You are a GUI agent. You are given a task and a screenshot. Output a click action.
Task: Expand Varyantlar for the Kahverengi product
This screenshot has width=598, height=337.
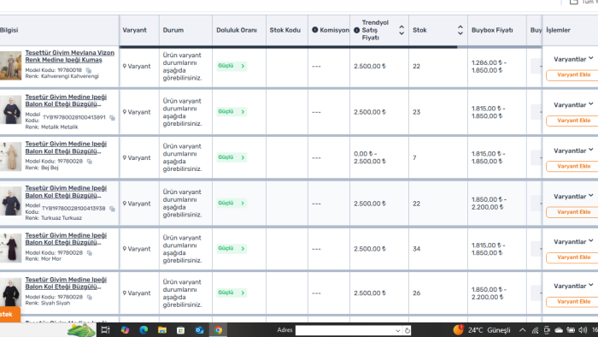pos(573,59)
